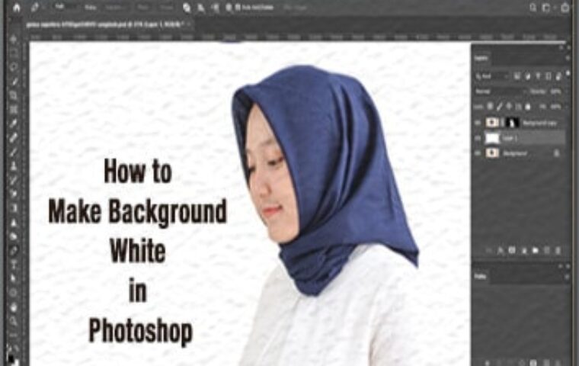The width and height of the screenshot is (579, 366).
Task: Click the Home icon in options bar
Action: tap(17, 8)
